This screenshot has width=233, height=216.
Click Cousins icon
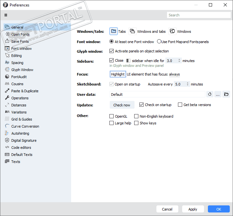(7, 84)
